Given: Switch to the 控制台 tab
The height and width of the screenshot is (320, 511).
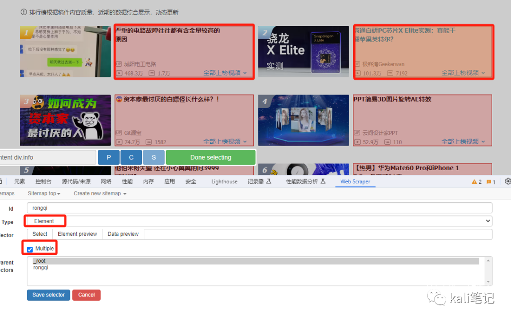Looking at the screenshot, I should click(x=44, y=182).
